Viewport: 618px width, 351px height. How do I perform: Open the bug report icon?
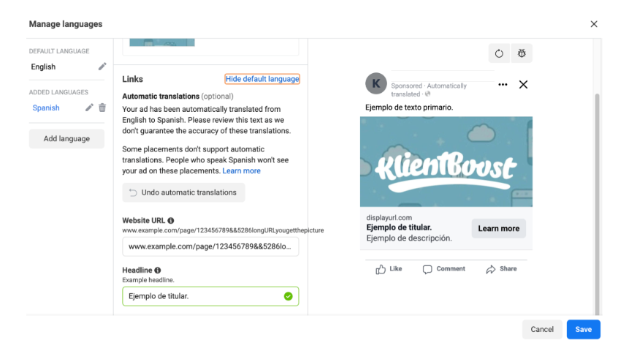[522, 53]
